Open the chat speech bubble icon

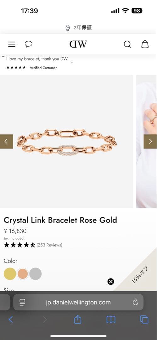(28, 44)
